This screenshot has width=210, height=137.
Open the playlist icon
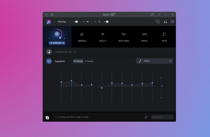click(146, 117)
